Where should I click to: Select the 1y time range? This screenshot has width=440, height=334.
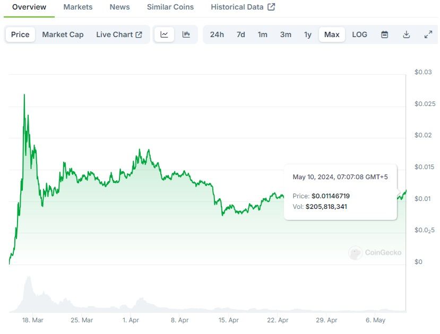(308, 34)
